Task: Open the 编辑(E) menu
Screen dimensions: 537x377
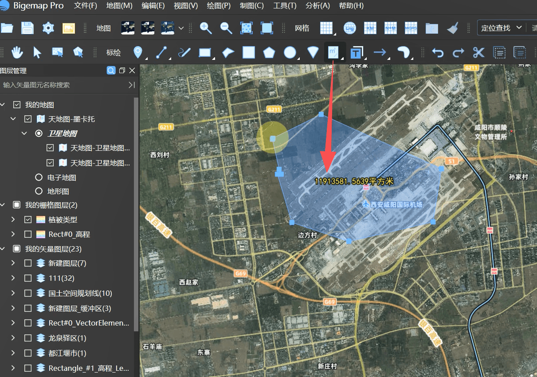Action: [x=153, y=6]
